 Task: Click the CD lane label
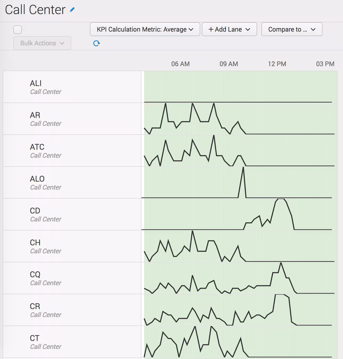point(35,211)
